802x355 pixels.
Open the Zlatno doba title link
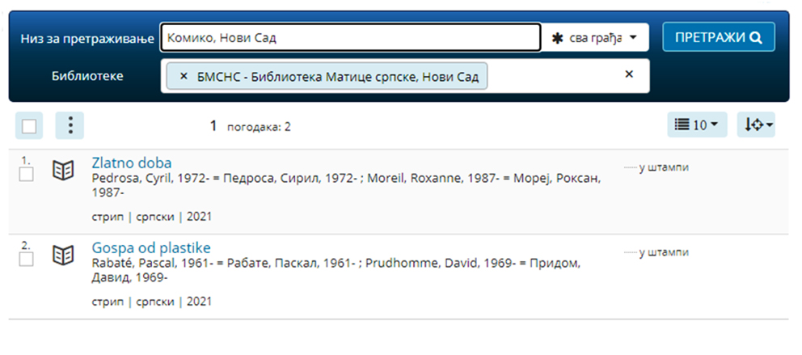point(132,163)
